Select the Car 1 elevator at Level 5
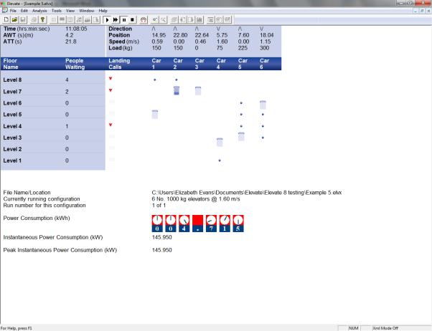Viewport: 432px width, 331px height. 155,114
